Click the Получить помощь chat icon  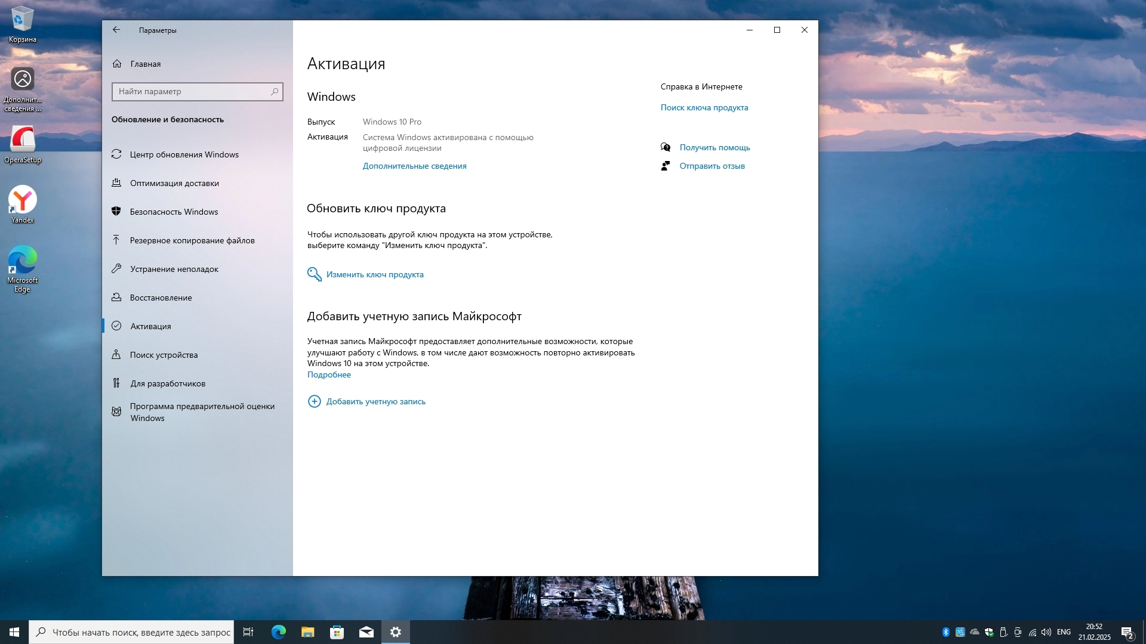666,147
